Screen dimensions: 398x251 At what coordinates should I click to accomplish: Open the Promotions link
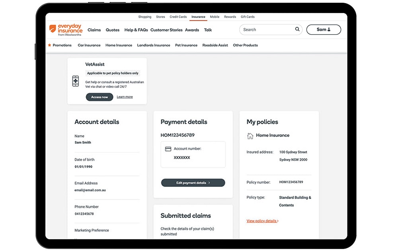tap(62, 45)
